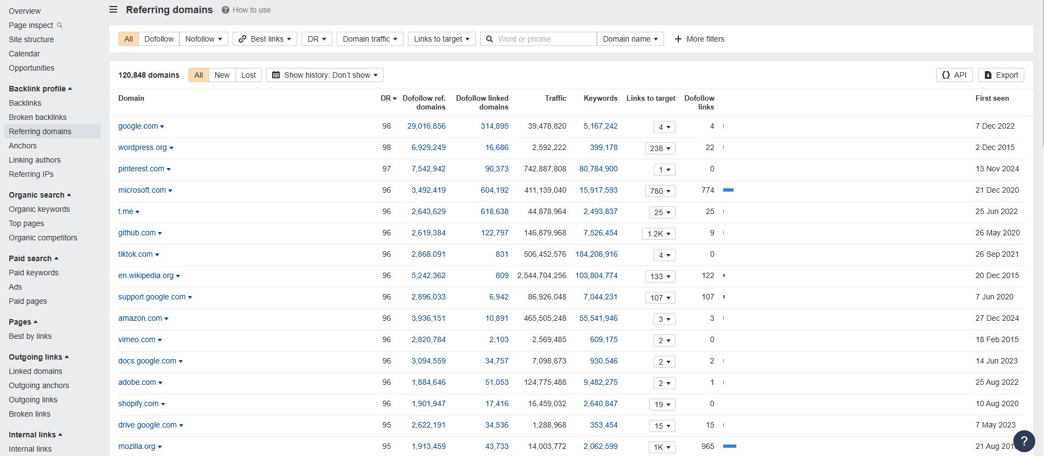Click the link icon in Best links

click(x=243, y=39)
